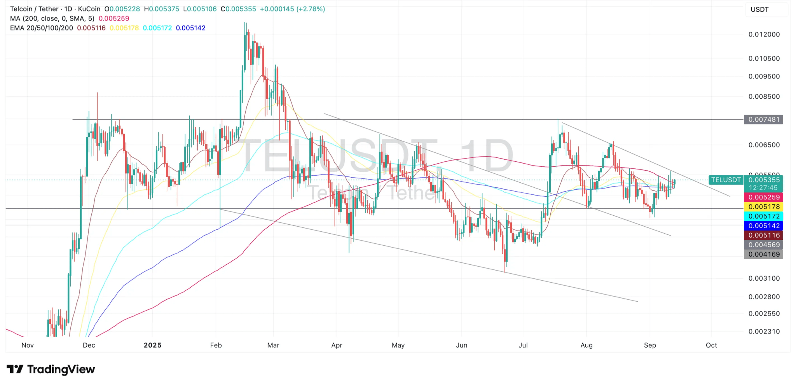
Task: Click the blue 0.005142 EMA axis label
Action: pos(763,226)
